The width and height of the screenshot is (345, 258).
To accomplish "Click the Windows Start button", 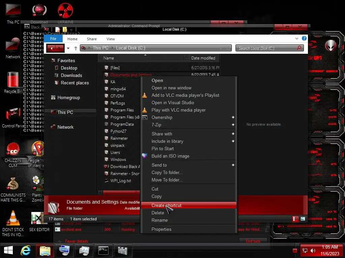I will pyautogui.click(x=8, y=250).
